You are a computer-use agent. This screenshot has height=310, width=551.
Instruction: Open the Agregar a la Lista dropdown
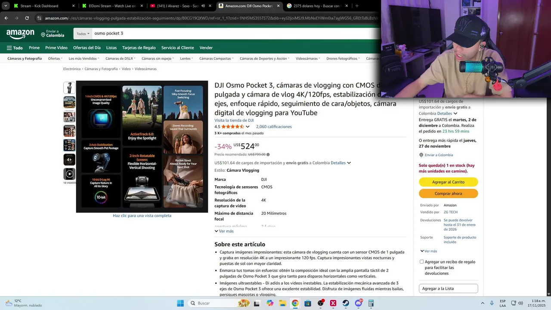click(x=448, y=288)
